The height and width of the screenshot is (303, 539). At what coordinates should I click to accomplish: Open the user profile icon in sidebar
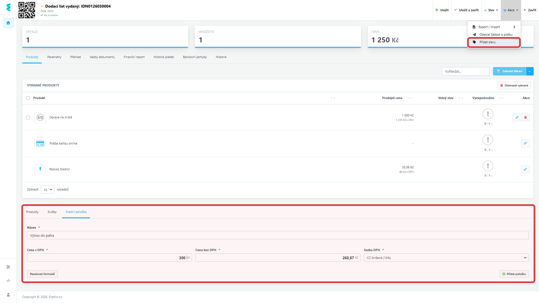pos(8,295)
